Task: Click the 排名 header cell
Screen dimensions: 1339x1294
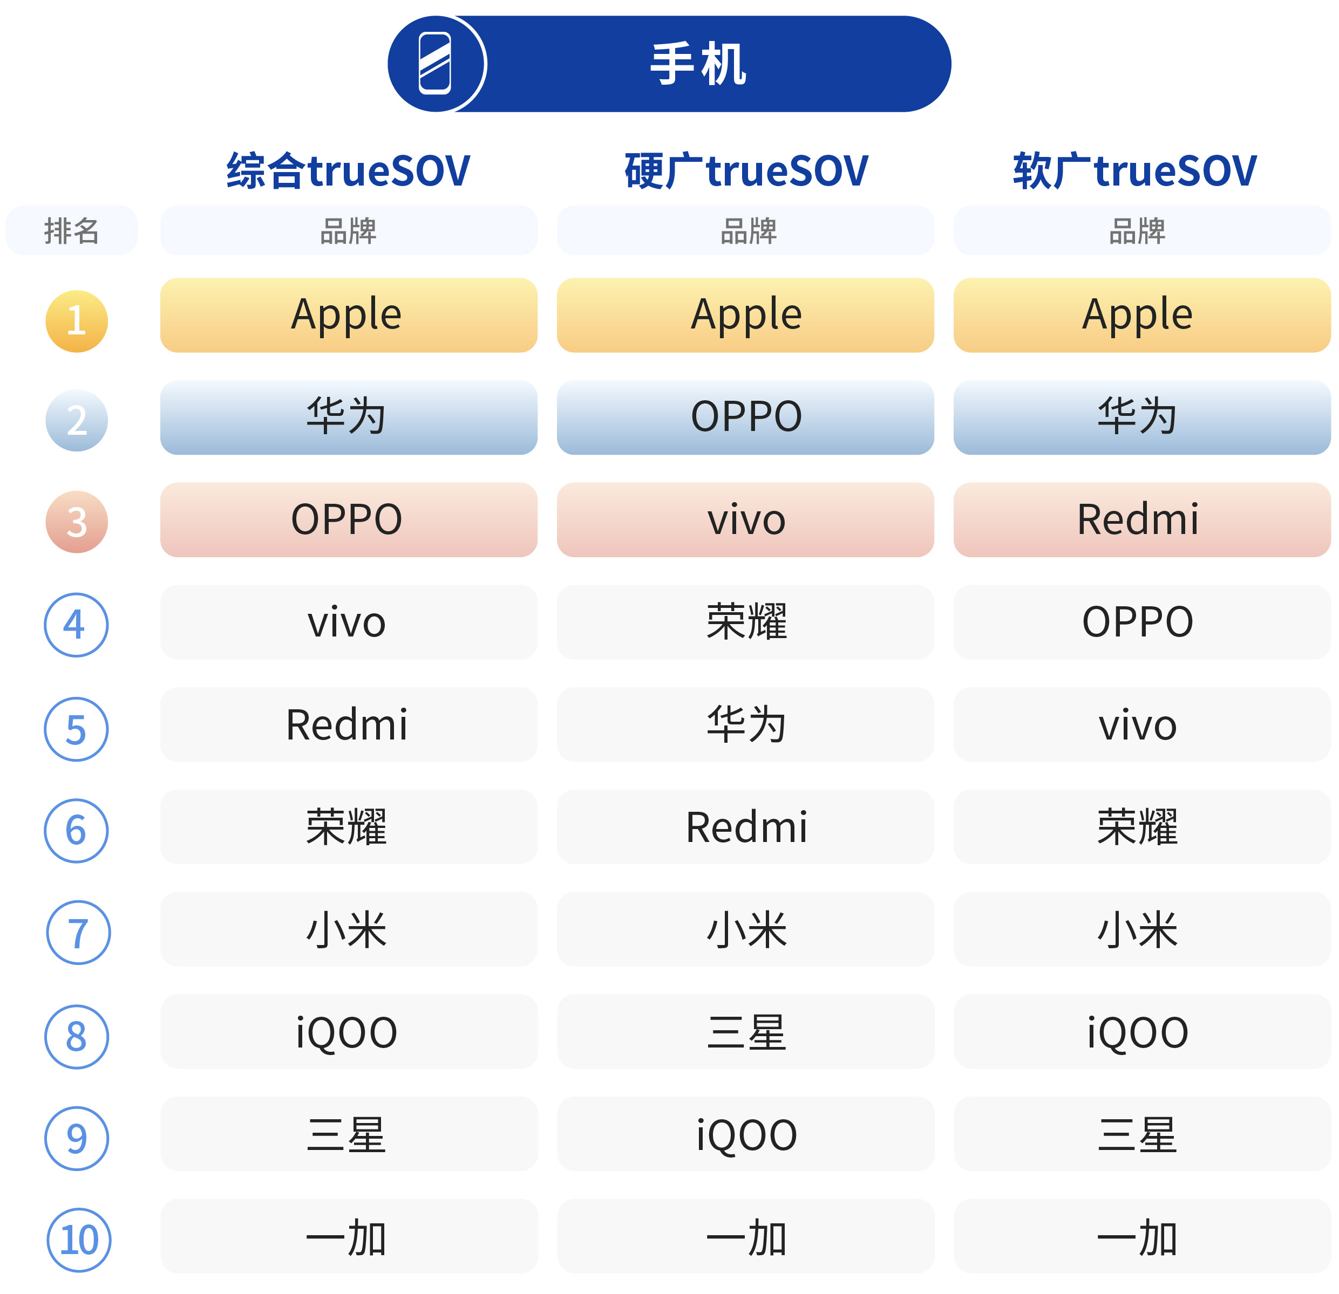Action: point(72,230)
